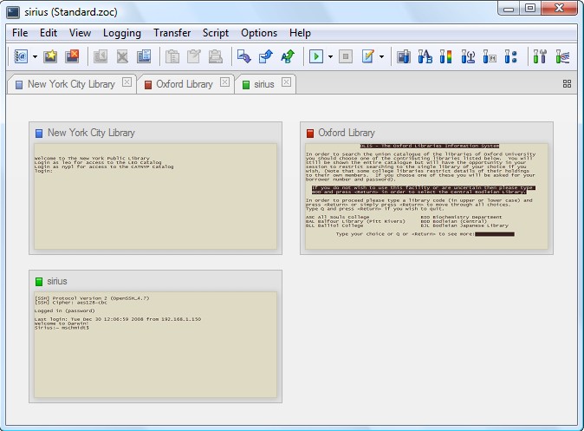Click the greyed clipboard paste icon
This screenshot has width=584, height=431.
194,56
